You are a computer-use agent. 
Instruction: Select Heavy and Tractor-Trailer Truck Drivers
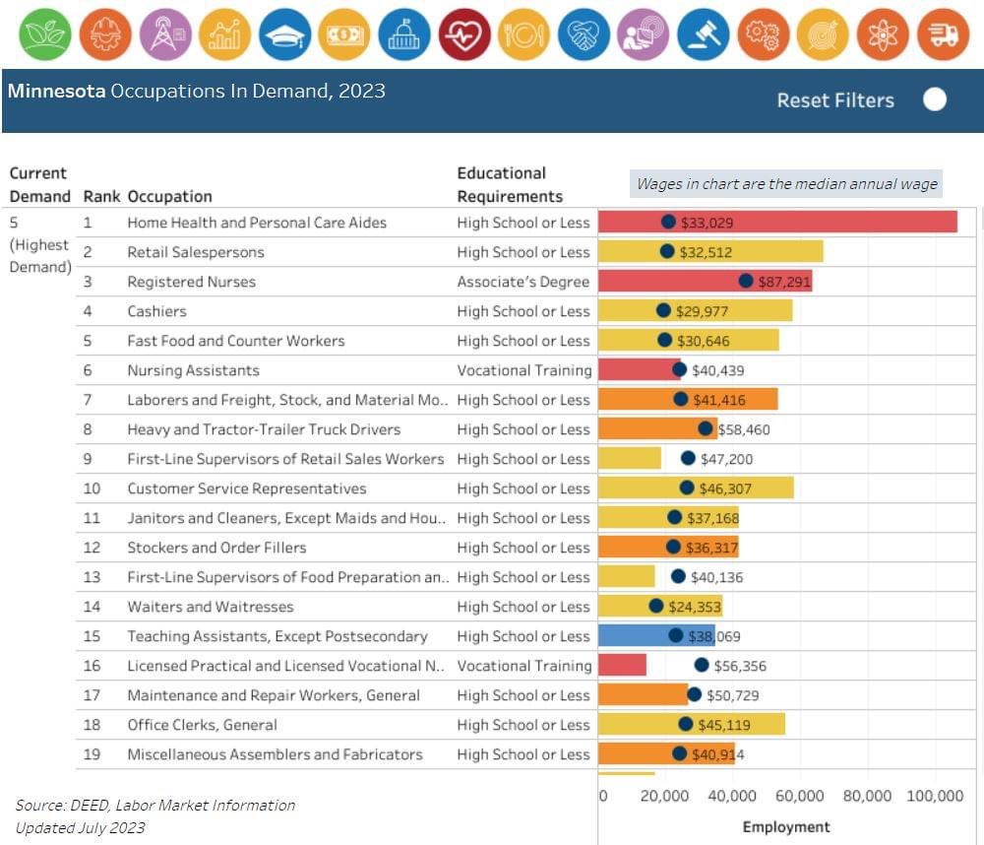tap(264, 429)
